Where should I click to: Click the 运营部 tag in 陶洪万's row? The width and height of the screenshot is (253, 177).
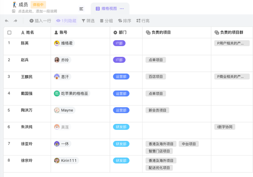pos(121,110)
